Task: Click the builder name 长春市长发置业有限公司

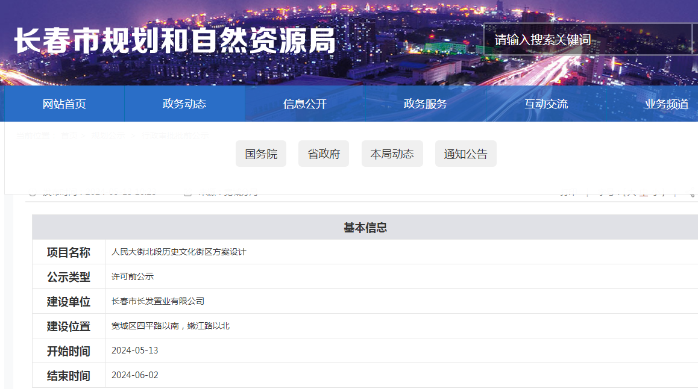Action: click(158, 302)
